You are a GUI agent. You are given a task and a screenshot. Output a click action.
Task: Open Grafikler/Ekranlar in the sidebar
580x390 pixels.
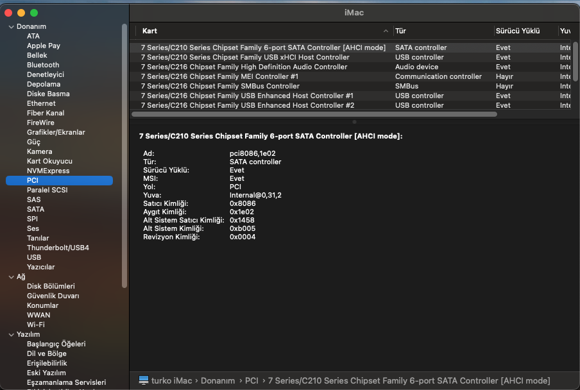pyautogui.click(x=56, y=132)
